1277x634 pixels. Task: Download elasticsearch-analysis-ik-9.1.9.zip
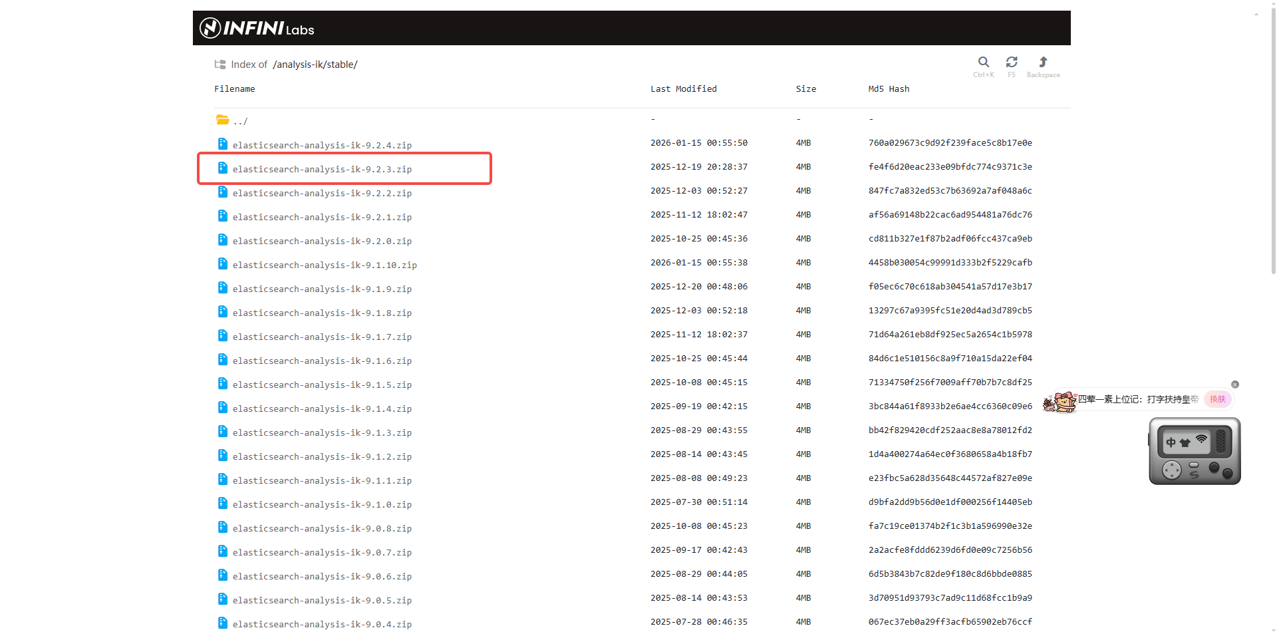(x=322, y=289)
